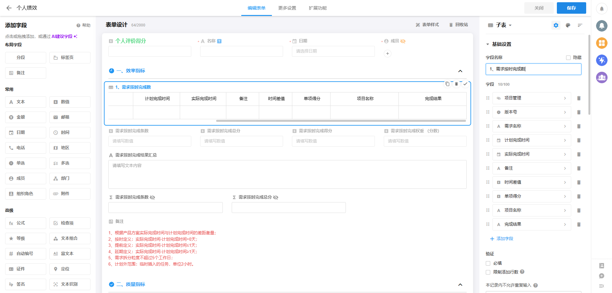
Task: Collapse the 基础设置 section
Action: coord(488,44)
